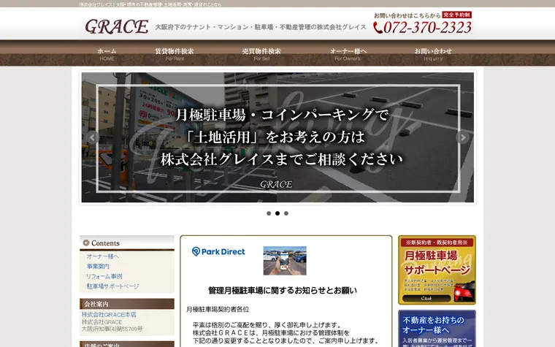
Task: Click the phone number 072-370-2323
Action: [x=428, y=28]
